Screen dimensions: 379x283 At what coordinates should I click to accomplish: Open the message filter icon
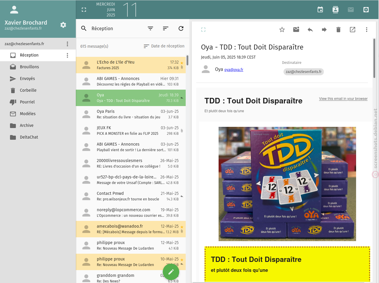[x=150, y=28]
